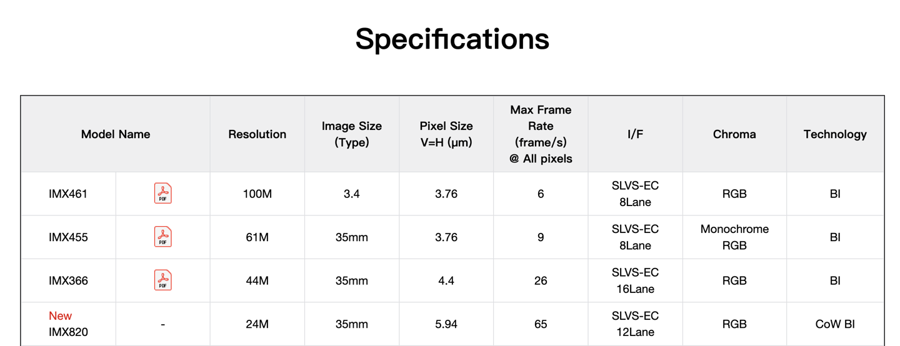Click the IMX455 model name
This screenshot has height=346, width=900.
(68, 237)
